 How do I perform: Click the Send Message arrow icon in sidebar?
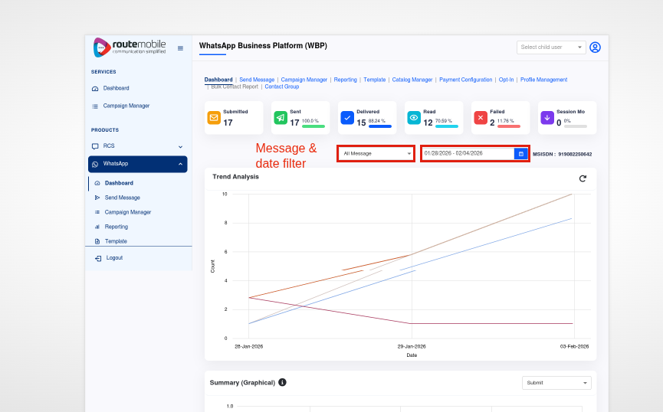click(x=97, y=198)
